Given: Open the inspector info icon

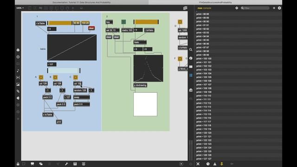Looking at the screenshot, I should click(191, 58).
